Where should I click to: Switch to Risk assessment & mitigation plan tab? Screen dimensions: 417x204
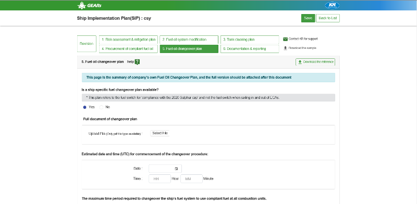coord(128,40)
